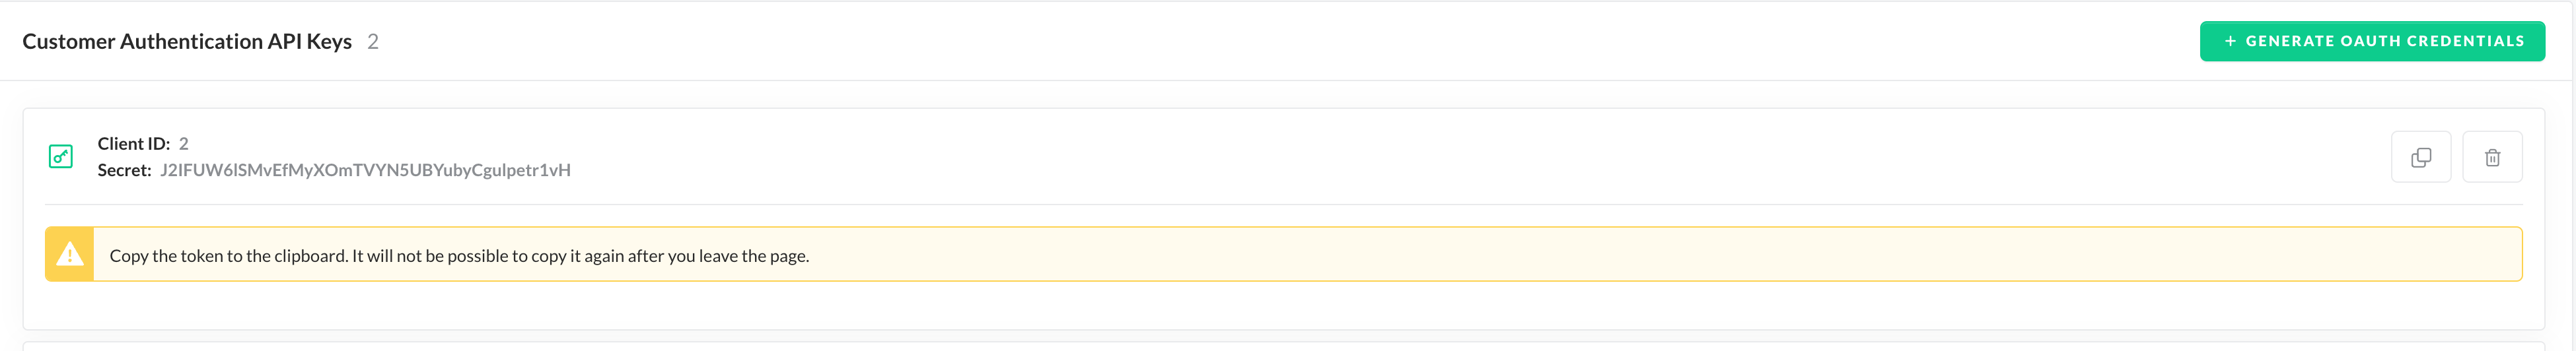Screen dimensions: 2576x351
Task: Click the green key icon
Action: [61, 157]
